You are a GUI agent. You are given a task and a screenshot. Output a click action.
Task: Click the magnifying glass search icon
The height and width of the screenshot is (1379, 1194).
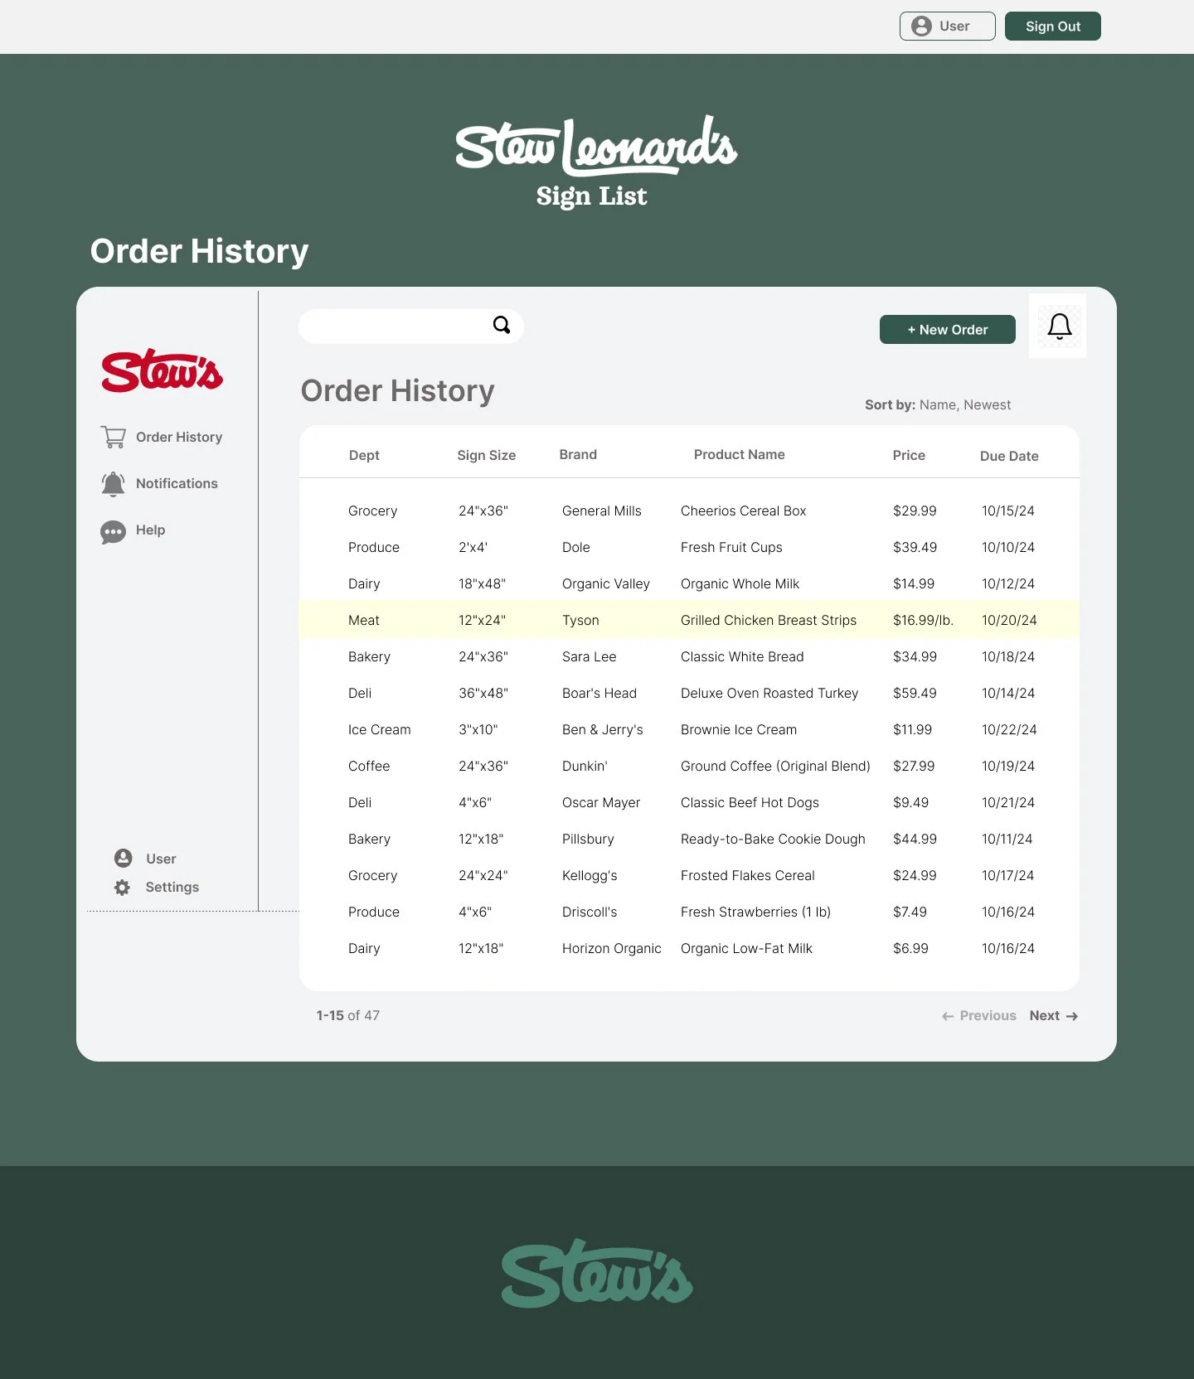point(502,325)
